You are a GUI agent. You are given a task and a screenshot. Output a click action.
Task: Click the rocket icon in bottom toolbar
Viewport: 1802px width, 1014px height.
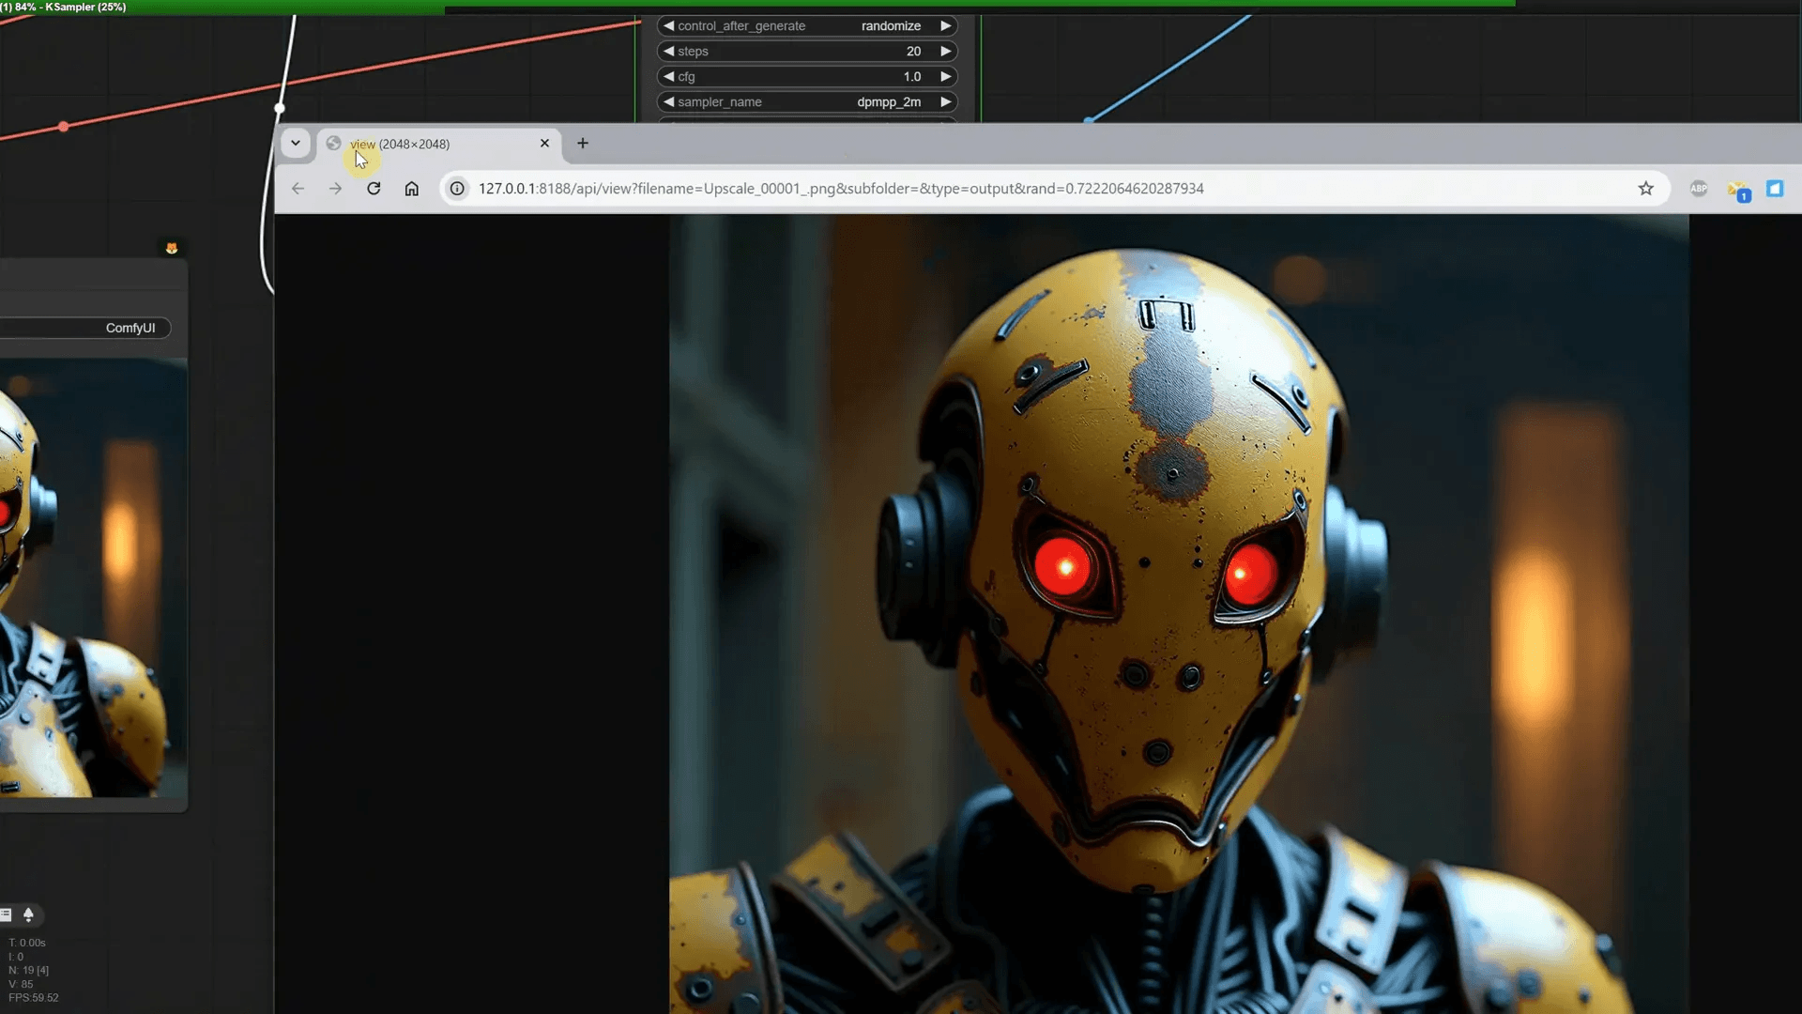pyautogui.click(x=28, y=914)
